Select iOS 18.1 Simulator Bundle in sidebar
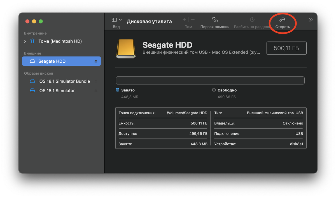 pyautogui.click(x=64, y=81)
